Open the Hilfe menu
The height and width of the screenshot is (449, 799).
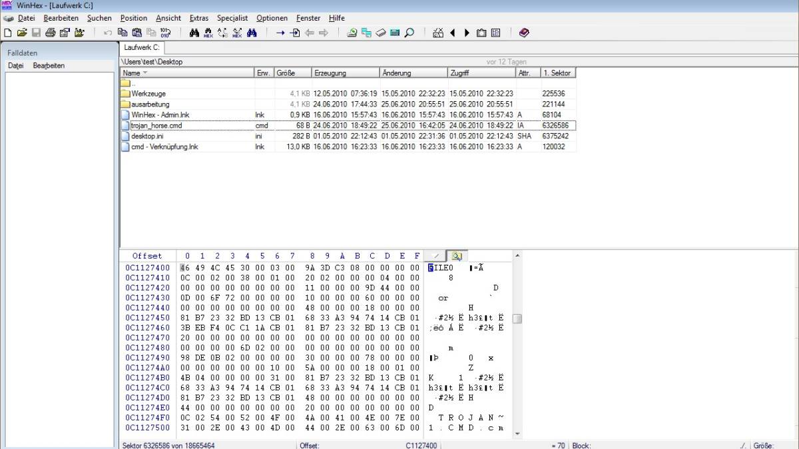[336, 18]
